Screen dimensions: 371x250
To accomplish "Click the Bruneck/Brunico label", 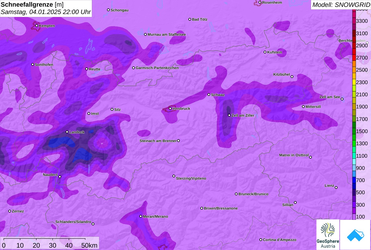I will pos(253,194).
